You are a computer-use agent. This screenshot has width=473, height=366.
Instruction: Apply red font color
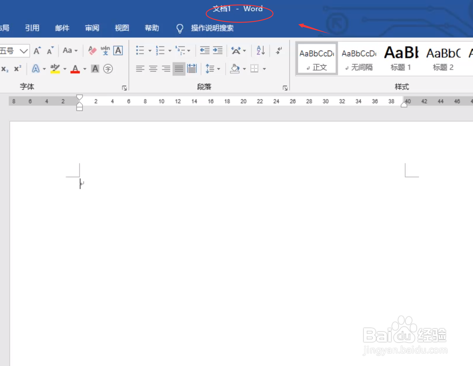point(75,69)
